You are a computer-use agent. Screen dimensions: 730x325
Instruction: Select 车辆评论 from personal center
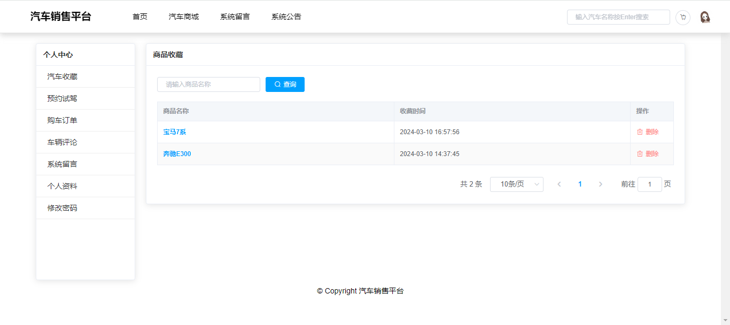[63, 142]
